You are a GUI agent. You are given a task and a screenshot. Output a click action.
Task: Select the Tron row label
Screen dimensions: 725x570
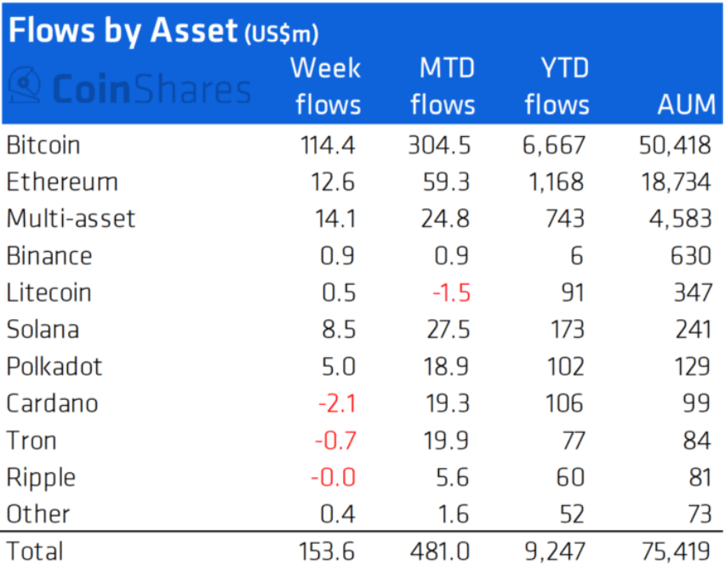pyautogui.click(x=31, y=441)
